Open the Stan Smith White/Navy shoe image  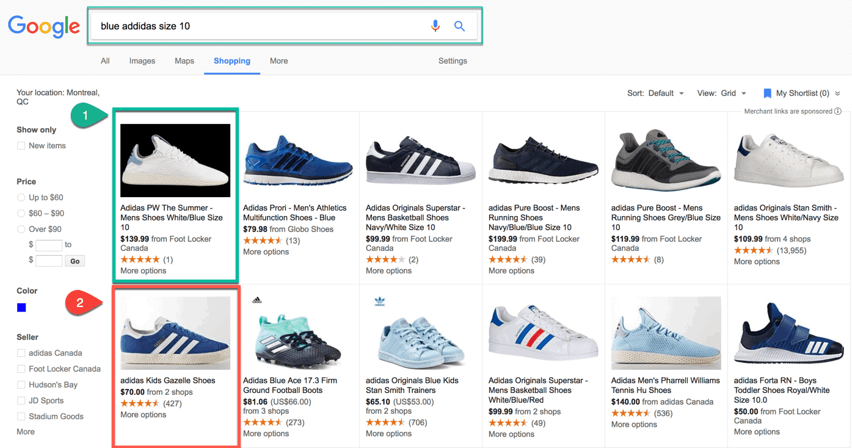coord(789,161)
